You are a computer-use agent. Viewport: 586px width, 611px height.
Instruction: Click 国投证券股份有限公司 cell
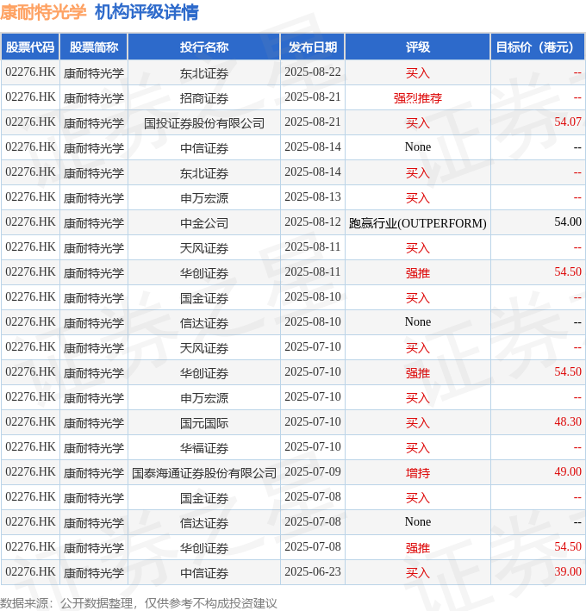pos(203,122)
